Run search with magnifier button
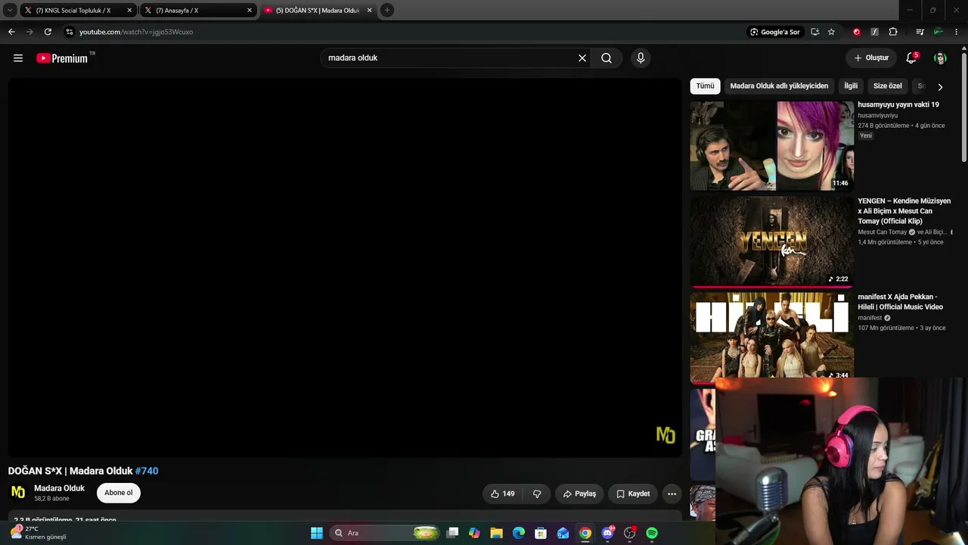 [x=607, y=58]
